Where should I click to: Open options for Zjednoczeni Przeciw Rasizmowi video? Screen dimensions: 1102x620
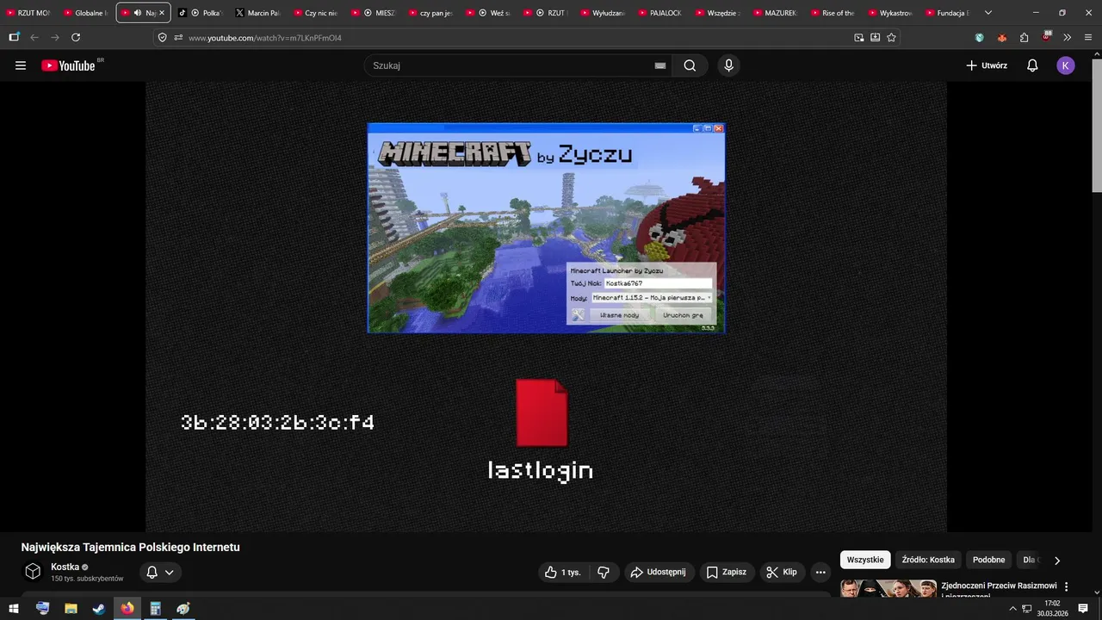click(1066, 586)
